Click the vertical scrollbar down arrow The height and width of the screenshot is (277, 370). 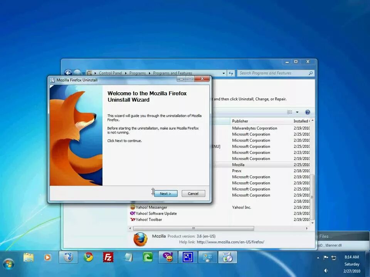coord(313,223)
